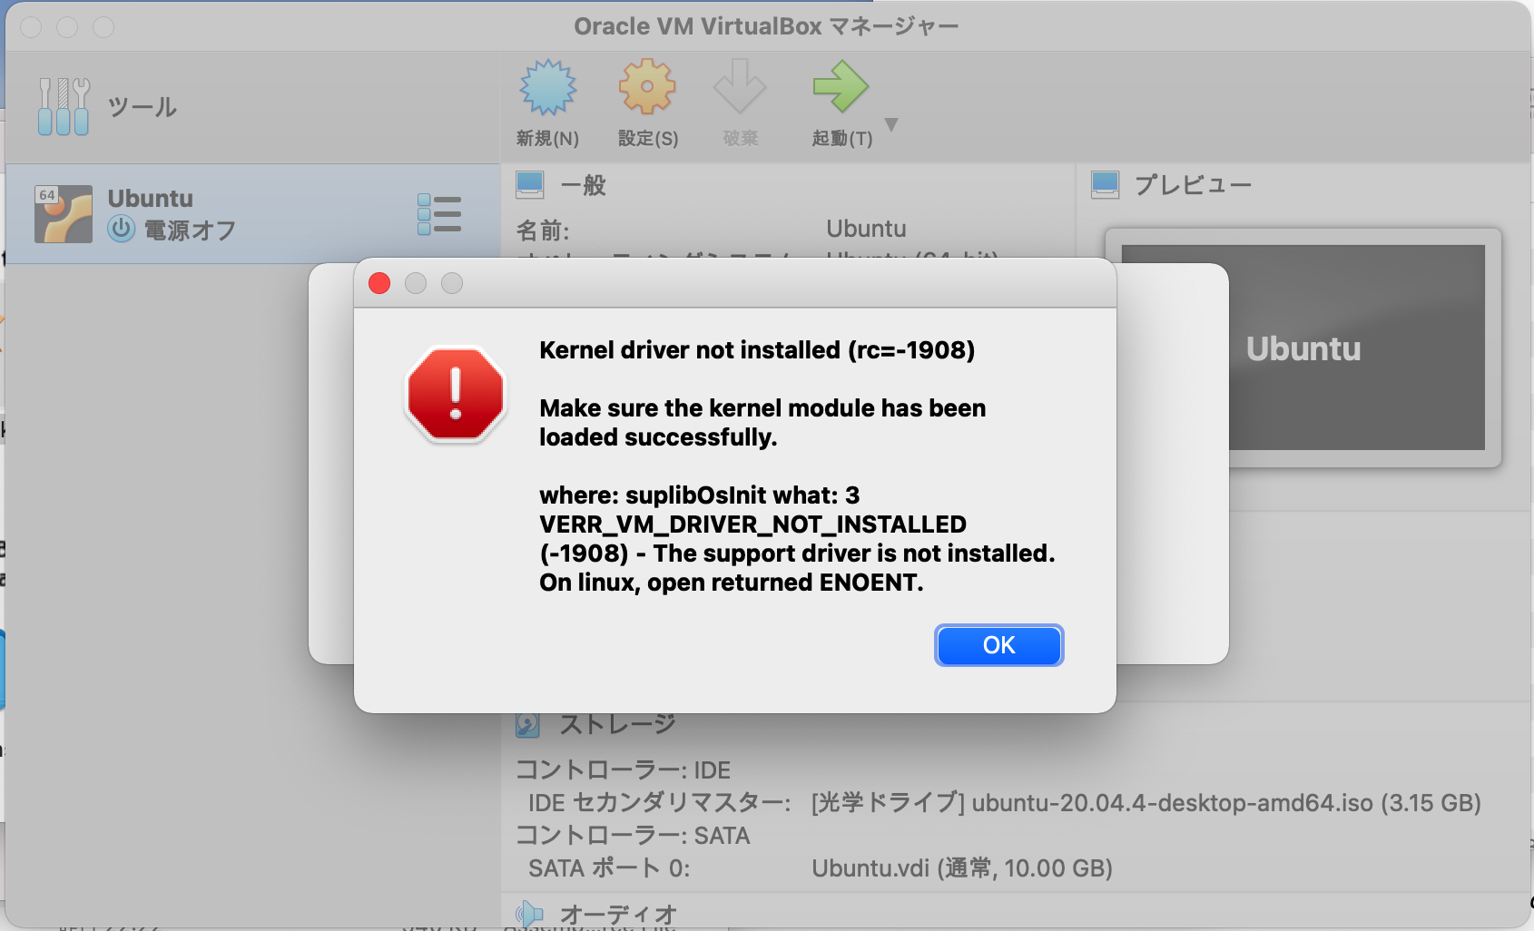The image size is (1534, 931).
Task: Select the Ubuntu VM entry
Action: coord(252,214)
